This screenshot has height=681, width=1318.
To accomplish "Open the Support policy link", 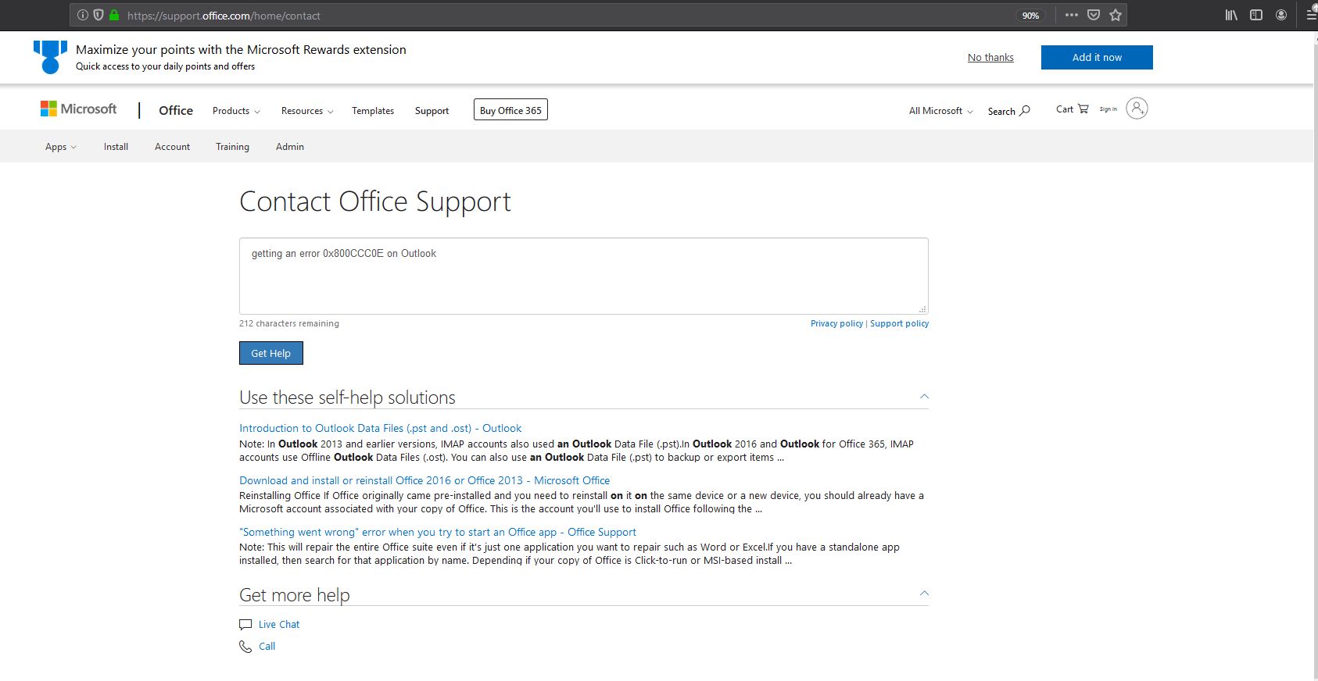I will click(x=900, y=323).
